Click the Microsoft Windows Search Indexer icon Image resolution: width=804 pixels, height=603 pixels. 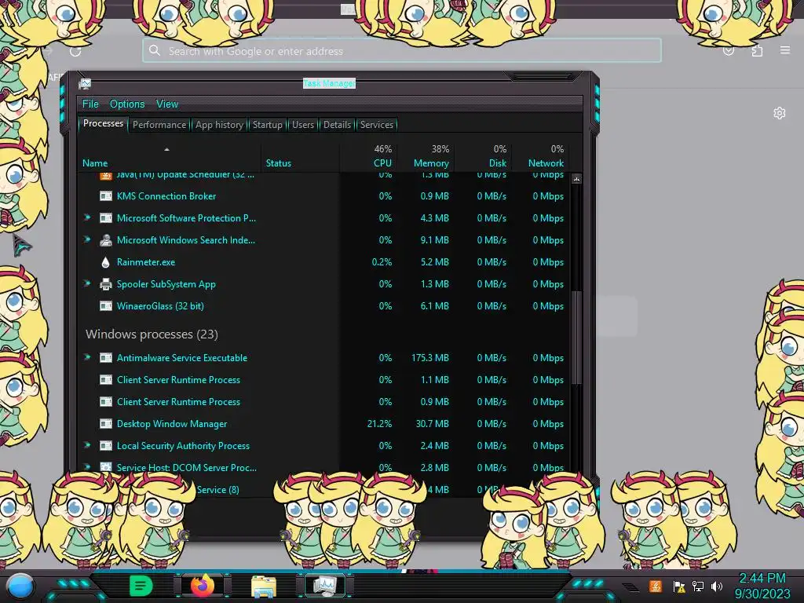tap(106, 240)
